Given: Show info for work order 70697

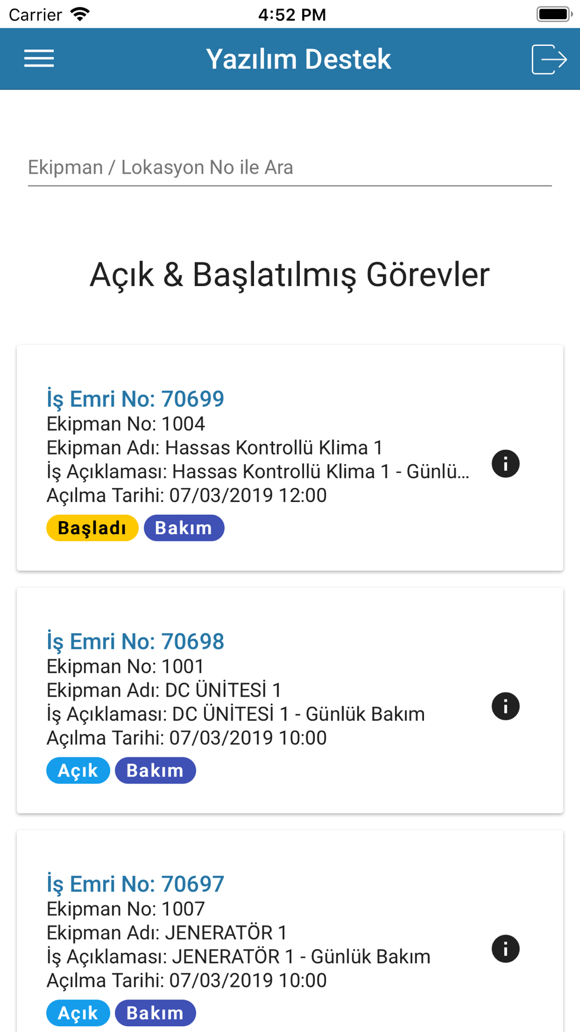Looking at the screenshot, I should click(x=505, y=949).
